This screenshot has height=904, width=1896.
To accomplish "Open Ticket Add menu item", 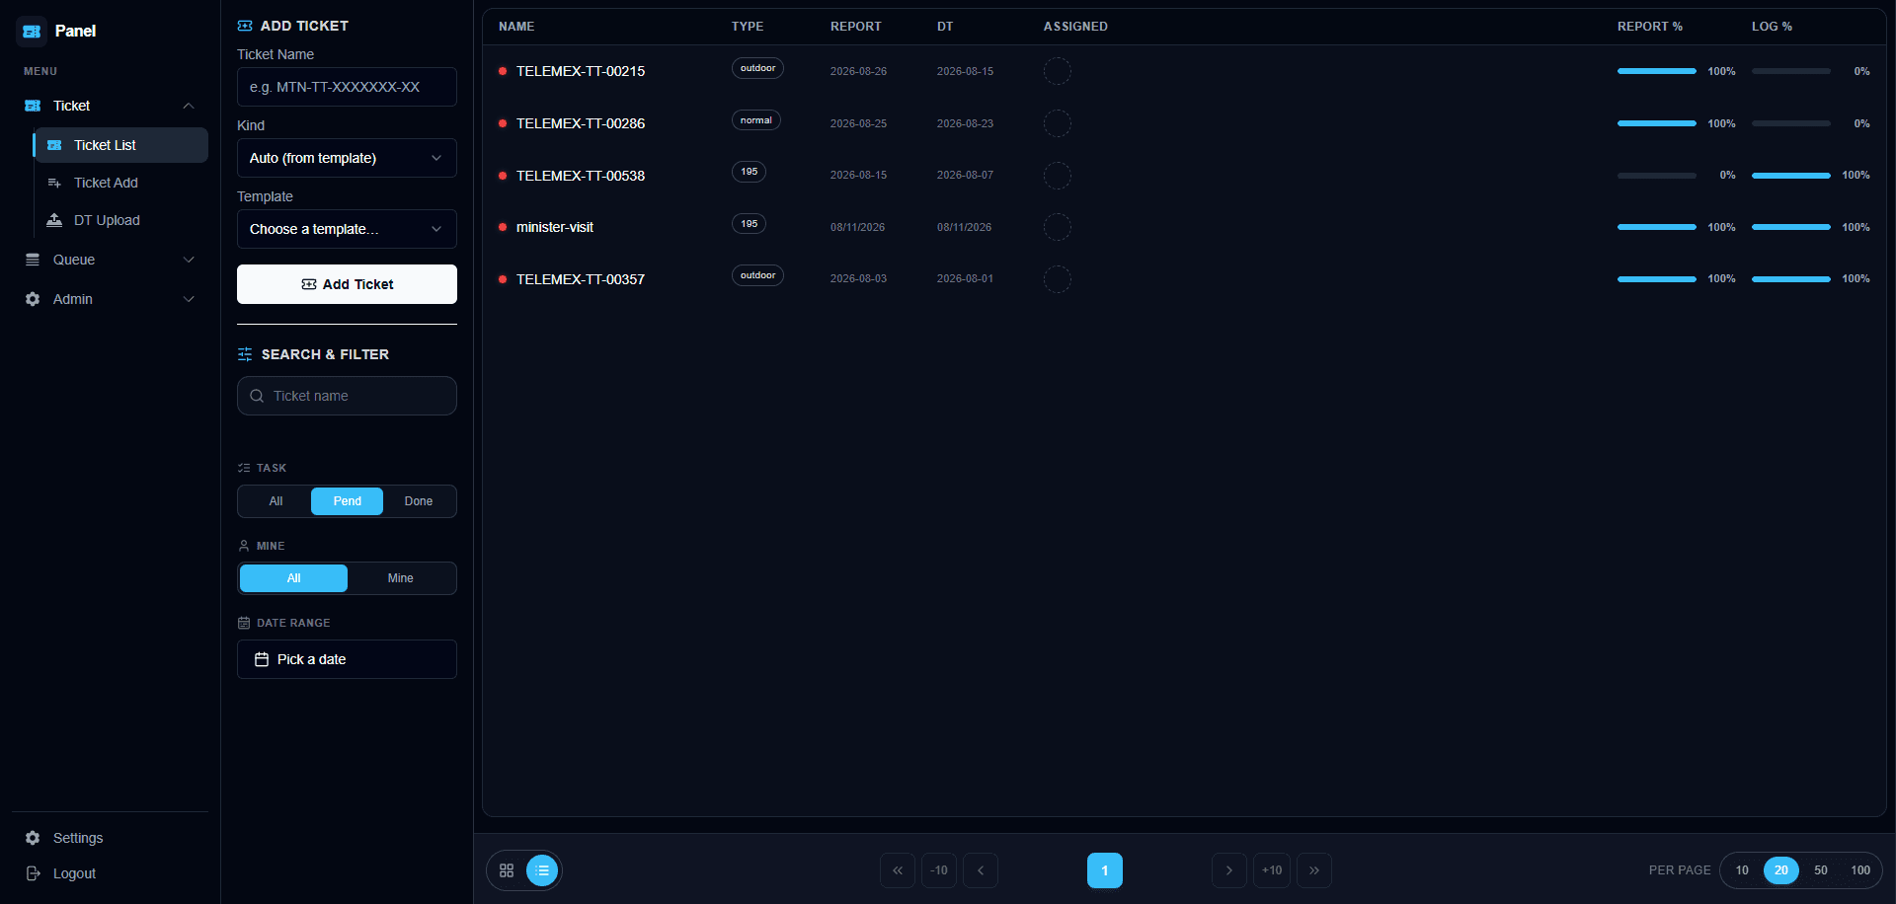I will click(x=120, y=183).
